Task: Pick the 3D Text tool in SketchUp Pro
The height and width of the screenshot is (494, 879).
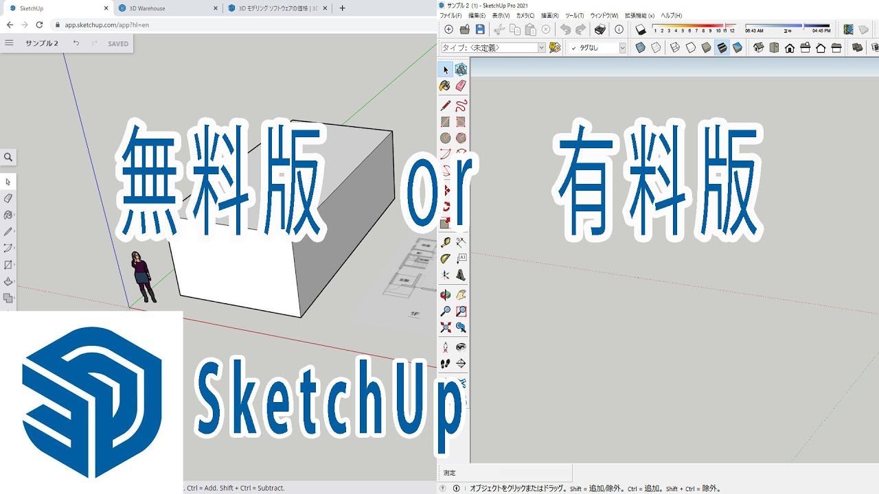Action: pos(461,275)
